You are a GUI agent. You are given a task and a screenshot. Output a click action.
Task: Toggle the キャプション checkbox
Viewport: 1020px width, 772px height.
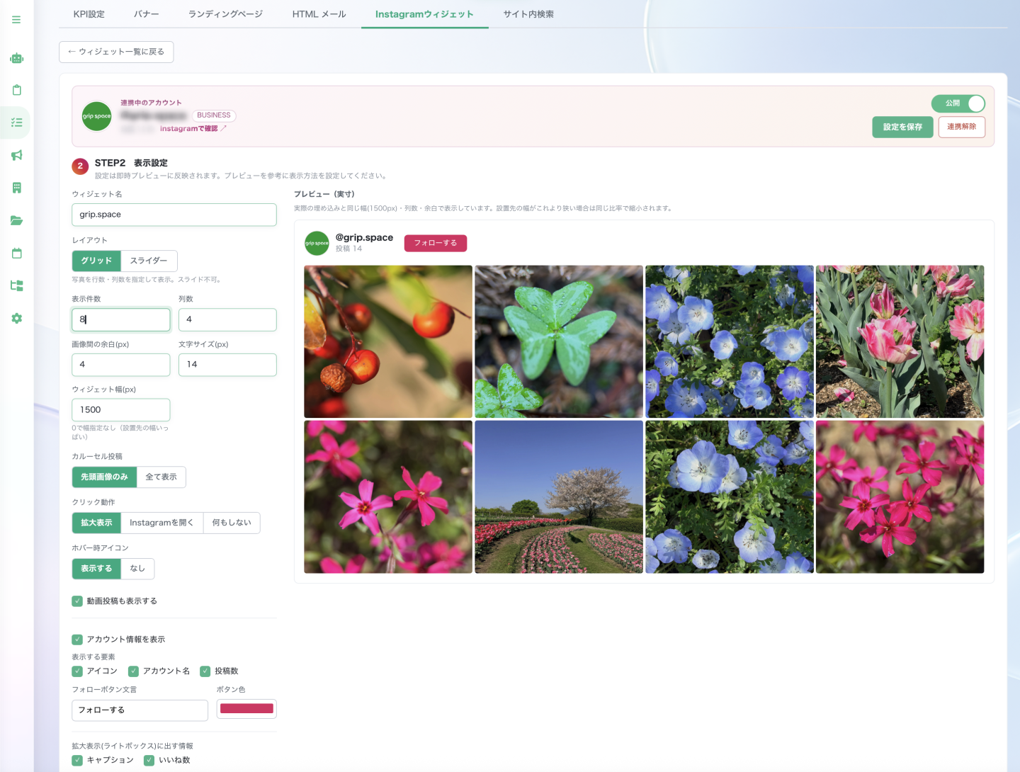point(77,761)
